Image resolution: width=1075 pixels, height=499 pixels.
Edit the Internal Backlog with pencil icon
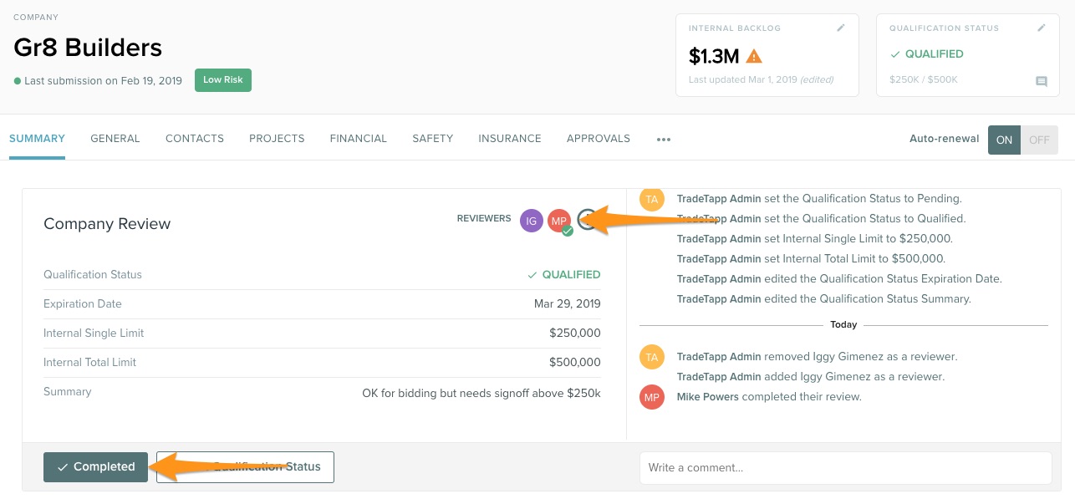point(841,28)
